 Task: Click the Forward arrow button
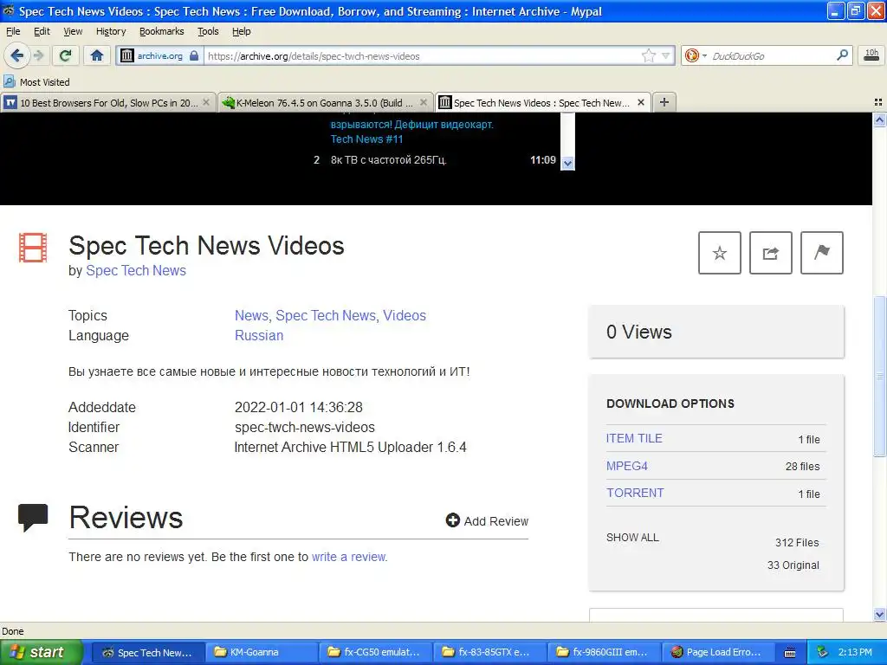pyautogui.click(x=38, y=55)
